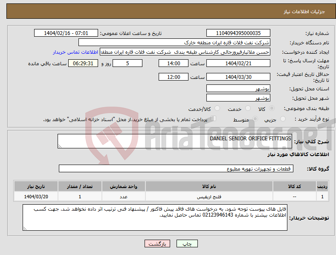336x255 pixels.
Task: Click the validity time field 12:00
Action: pos(174,77)
